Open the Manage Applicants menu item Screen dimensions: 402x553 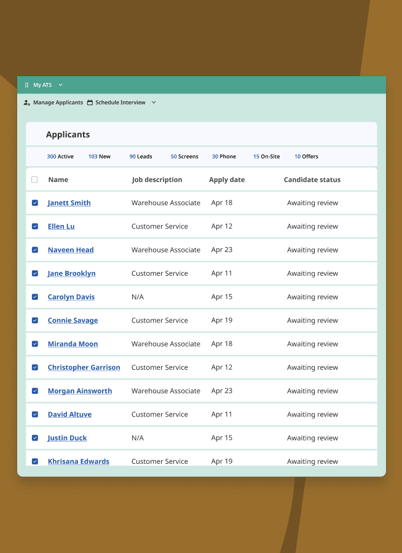pyautogui.click(x=58, y=103)
